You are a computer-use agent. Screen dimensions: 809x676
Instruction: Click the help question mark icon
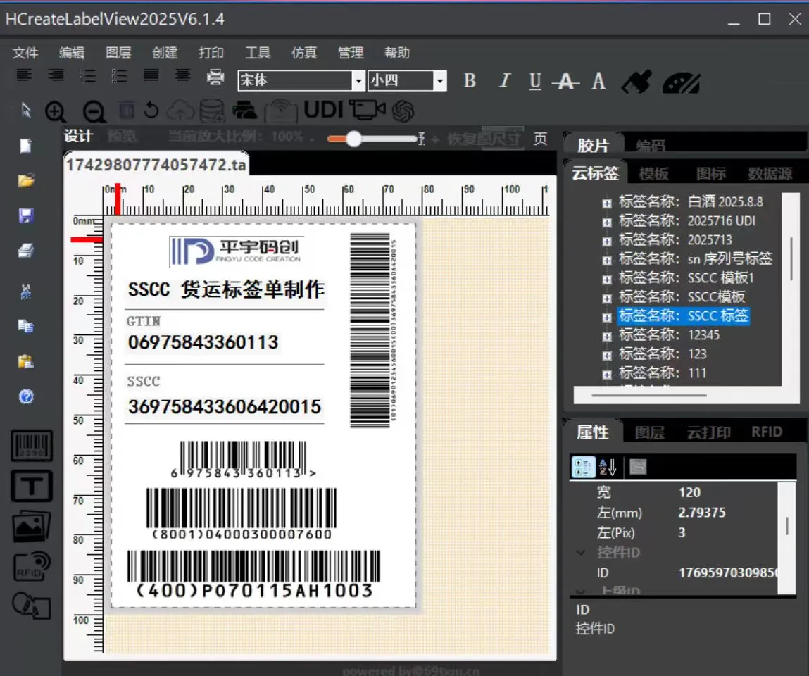coord(26,396)
